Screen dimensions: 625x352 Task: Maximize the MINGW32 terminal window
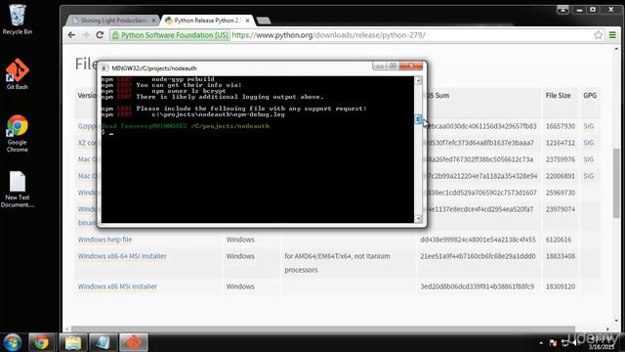coord(393,66)
